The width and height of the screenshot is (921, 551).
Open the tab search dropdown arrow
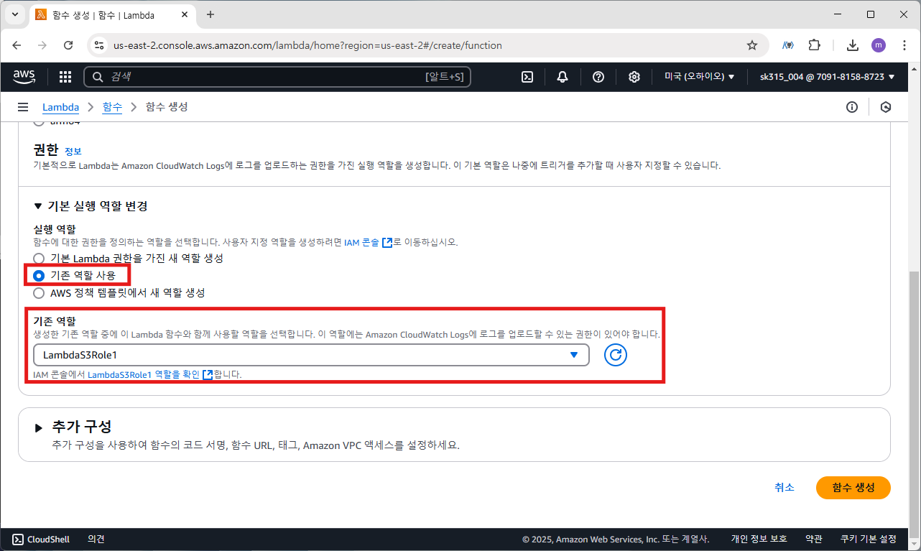[14, 14]
